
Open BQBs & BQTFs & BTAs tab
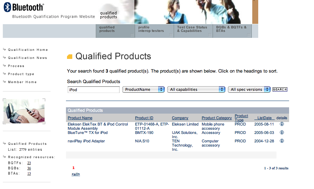tap(232, 31)
